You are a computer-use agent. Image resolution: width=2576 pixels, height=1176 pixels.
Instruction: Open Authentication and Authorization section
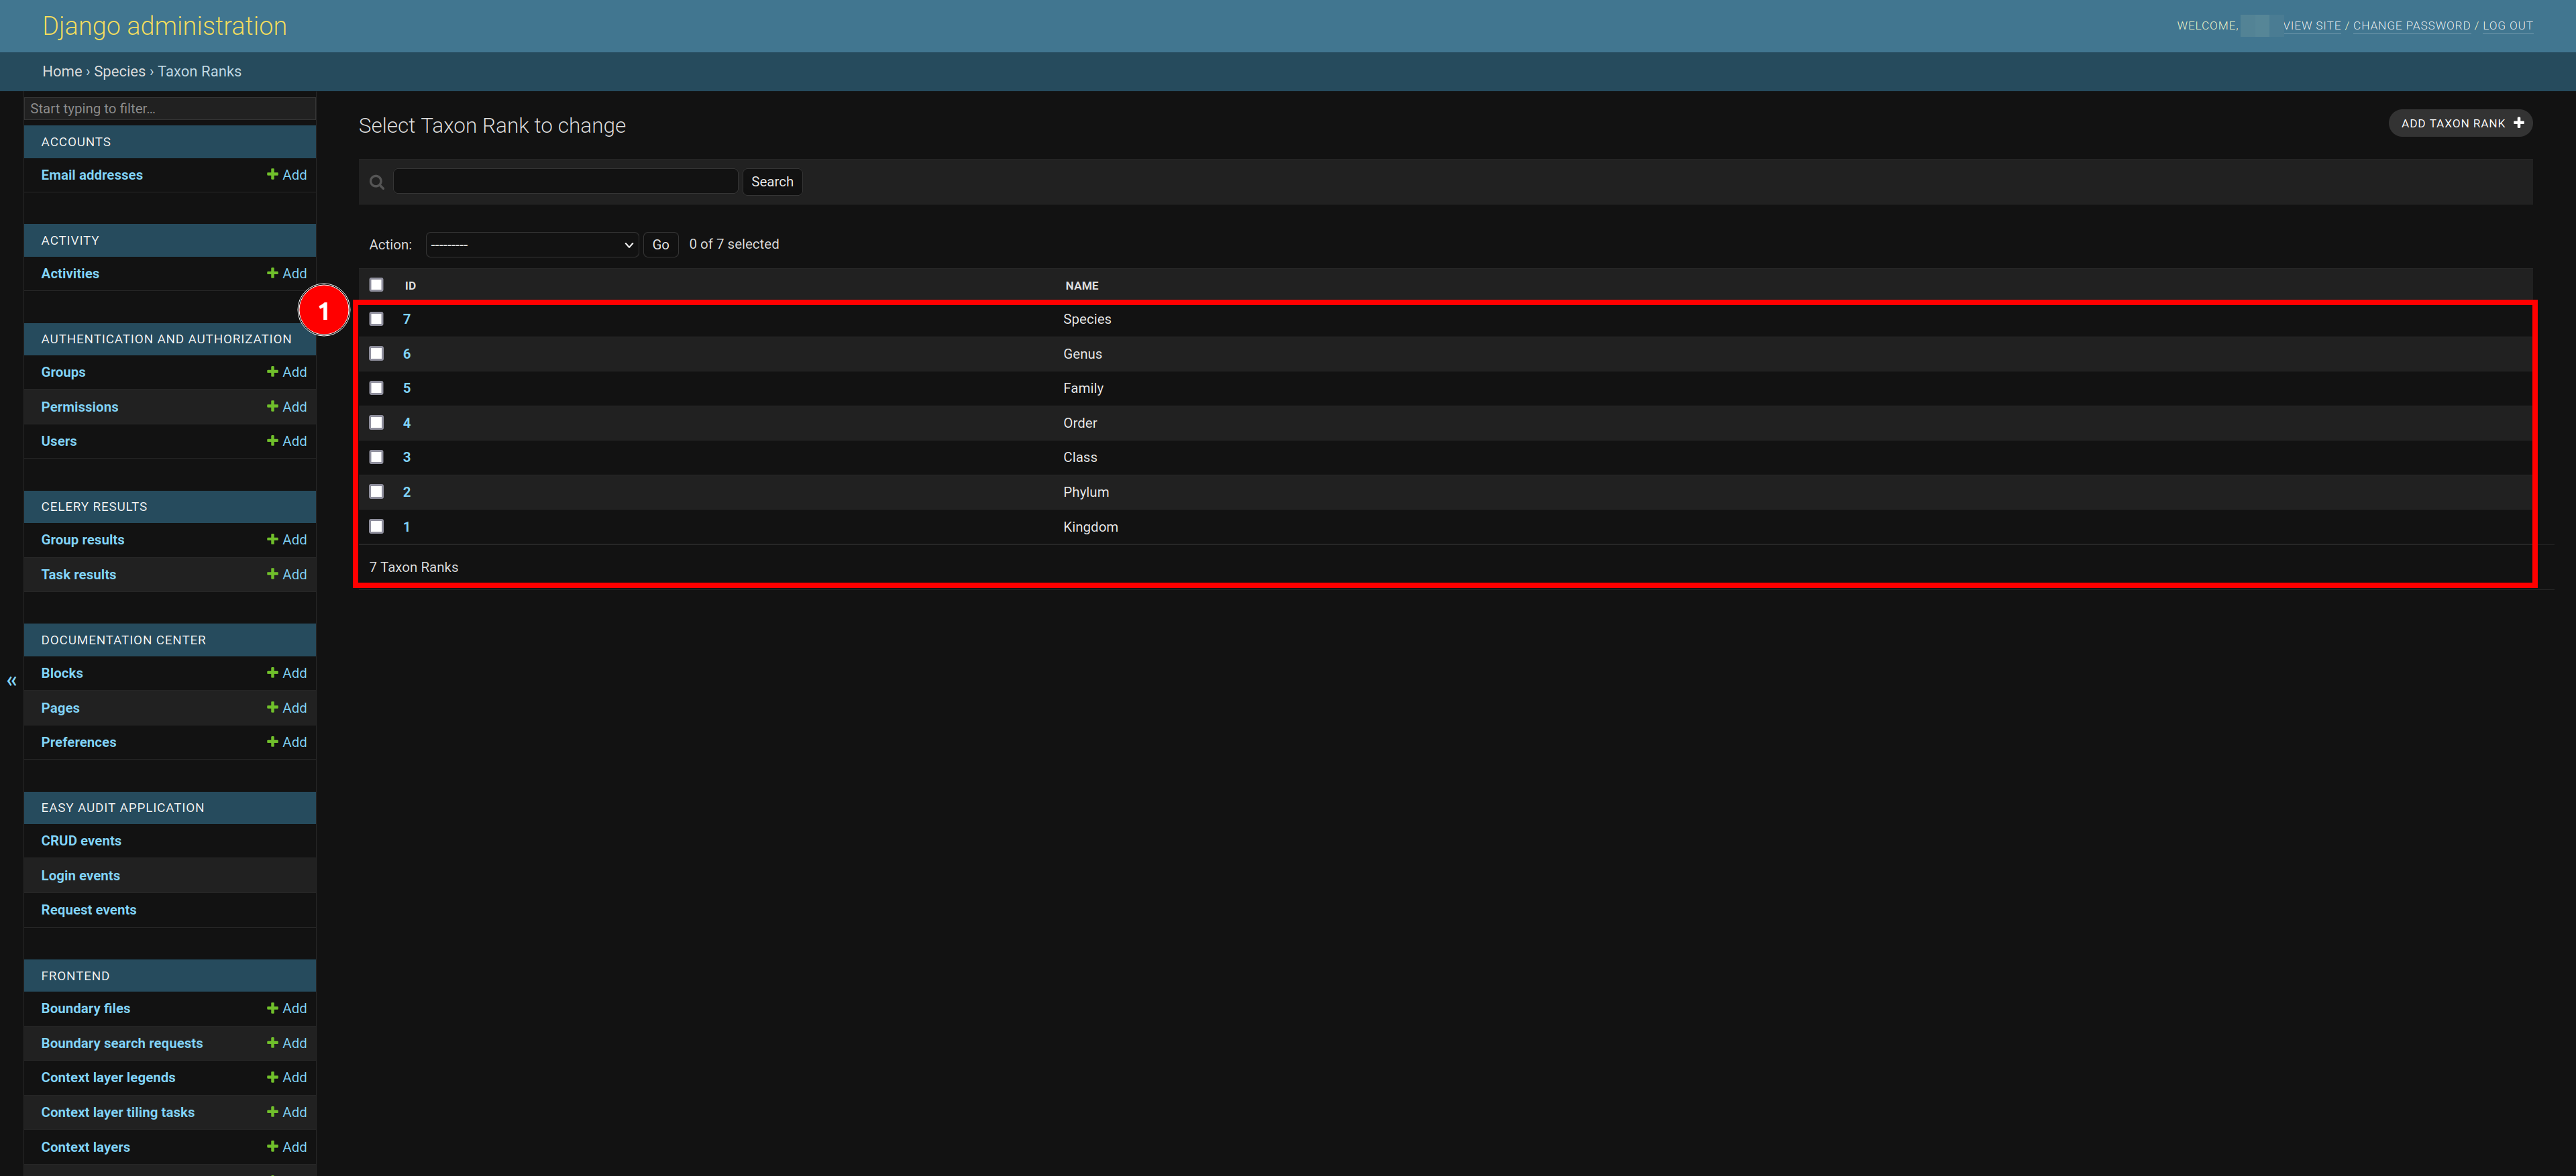point(166,340)
